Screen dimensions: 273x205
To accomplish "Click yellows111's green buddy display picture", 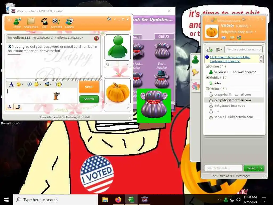I will (118, 48).
